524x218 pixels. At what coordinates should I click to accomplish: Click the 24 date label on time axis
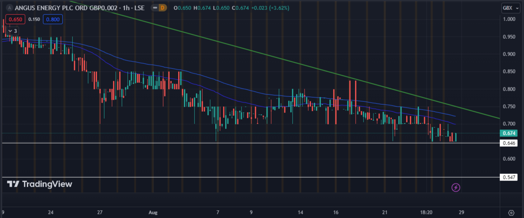(50, 213)
